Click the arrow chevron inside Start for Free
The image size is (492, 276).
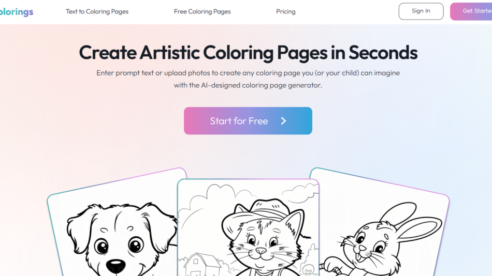(x=283, y=121)
